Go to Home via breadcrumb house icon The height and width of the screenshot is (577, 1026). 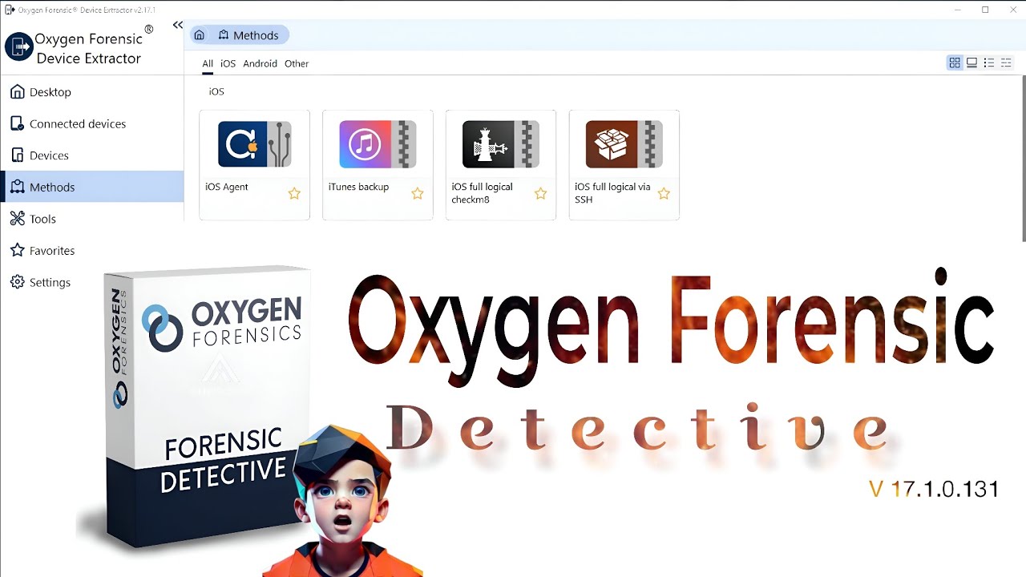[x=200, y=35]
